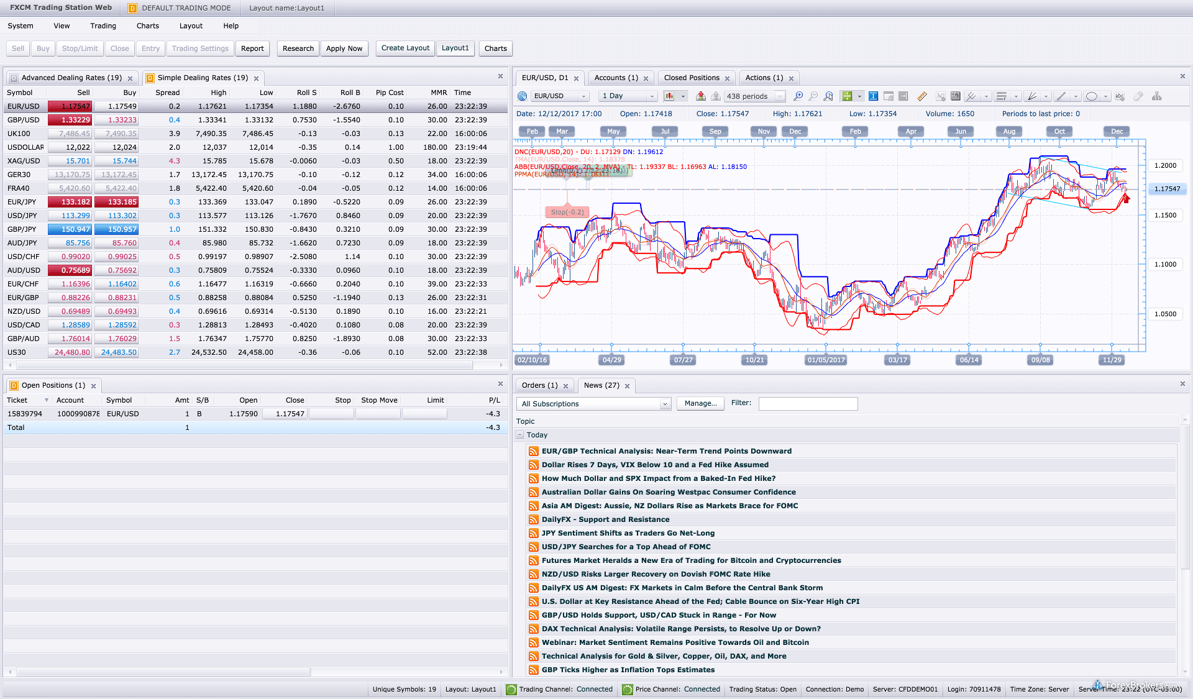Viewport: 1193px width, 699px height.
Task: Close the Simple Dealing Rates tab
Action: point(256,78)
